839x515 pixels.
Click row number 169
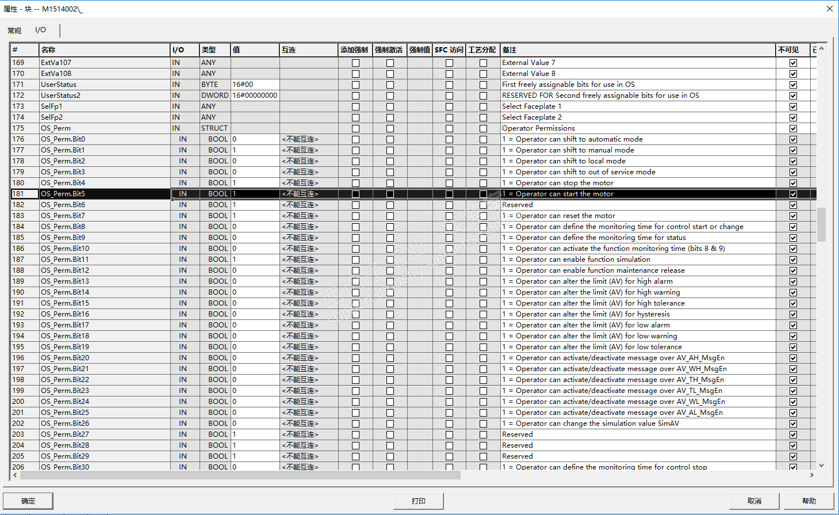(x=25, y=63)
